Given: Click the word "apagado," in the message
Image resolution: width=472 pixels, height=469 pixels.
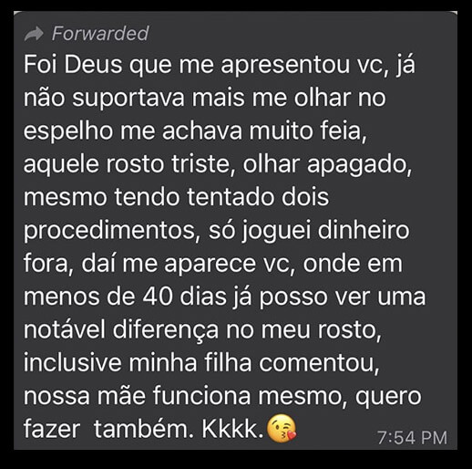Looking at the screenshot, I should click(360, 166).
